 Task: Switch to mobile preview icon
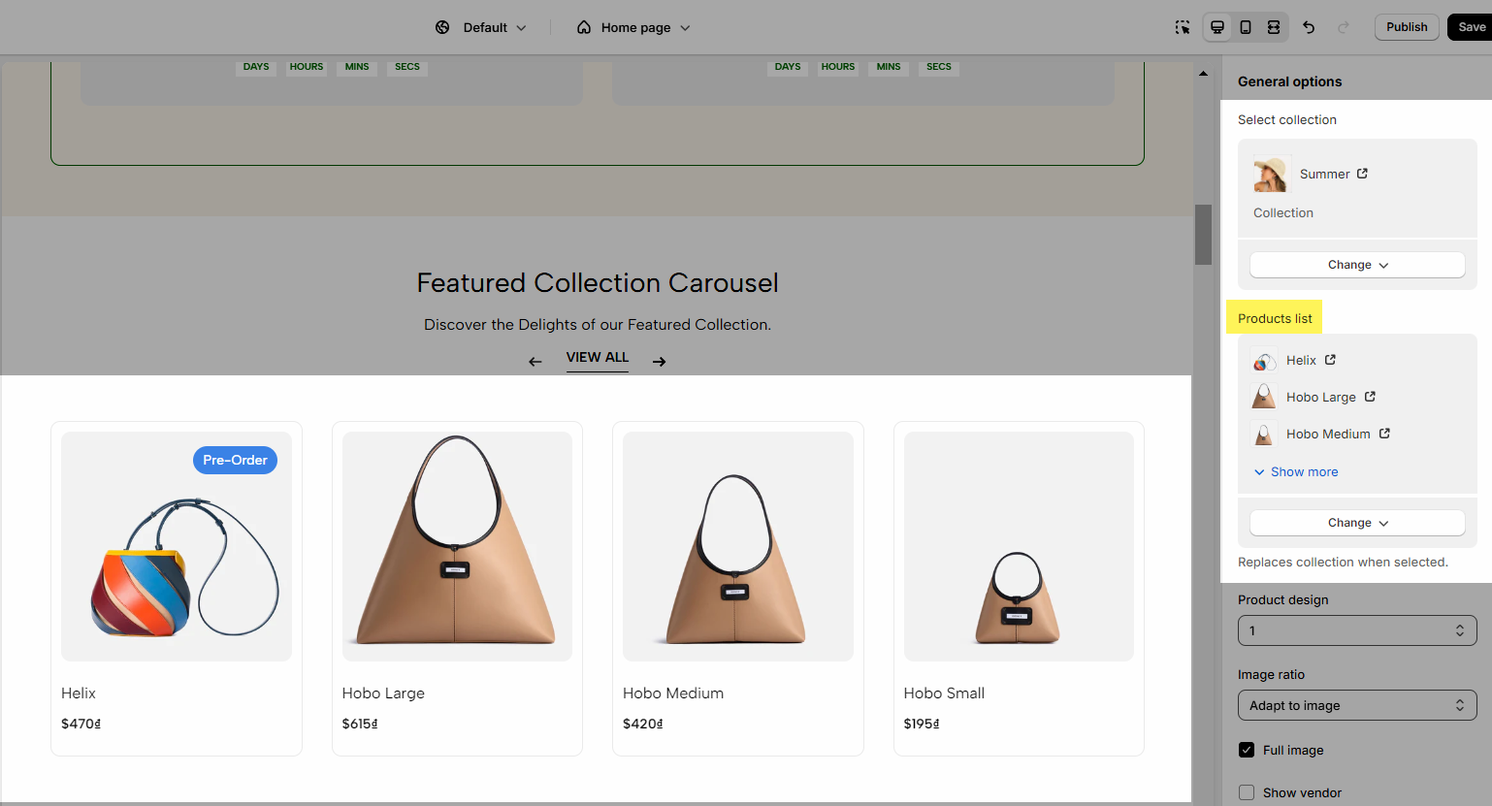pyautogui.click(x=1246, y=27)
